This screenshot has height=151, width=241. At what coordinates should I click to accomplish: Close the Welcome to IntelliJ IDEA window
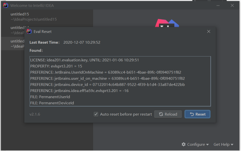[232, 6]
